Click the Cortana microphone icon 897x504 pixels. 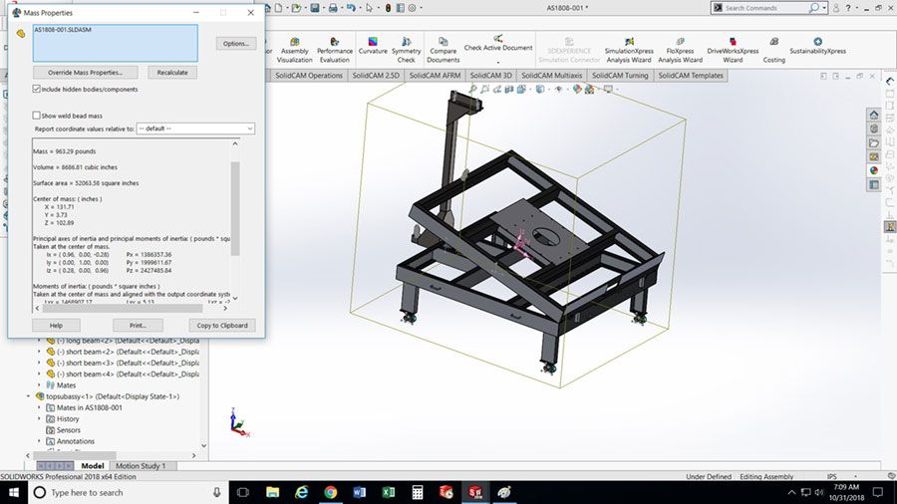pyautogui.click(x=217, y=492)
